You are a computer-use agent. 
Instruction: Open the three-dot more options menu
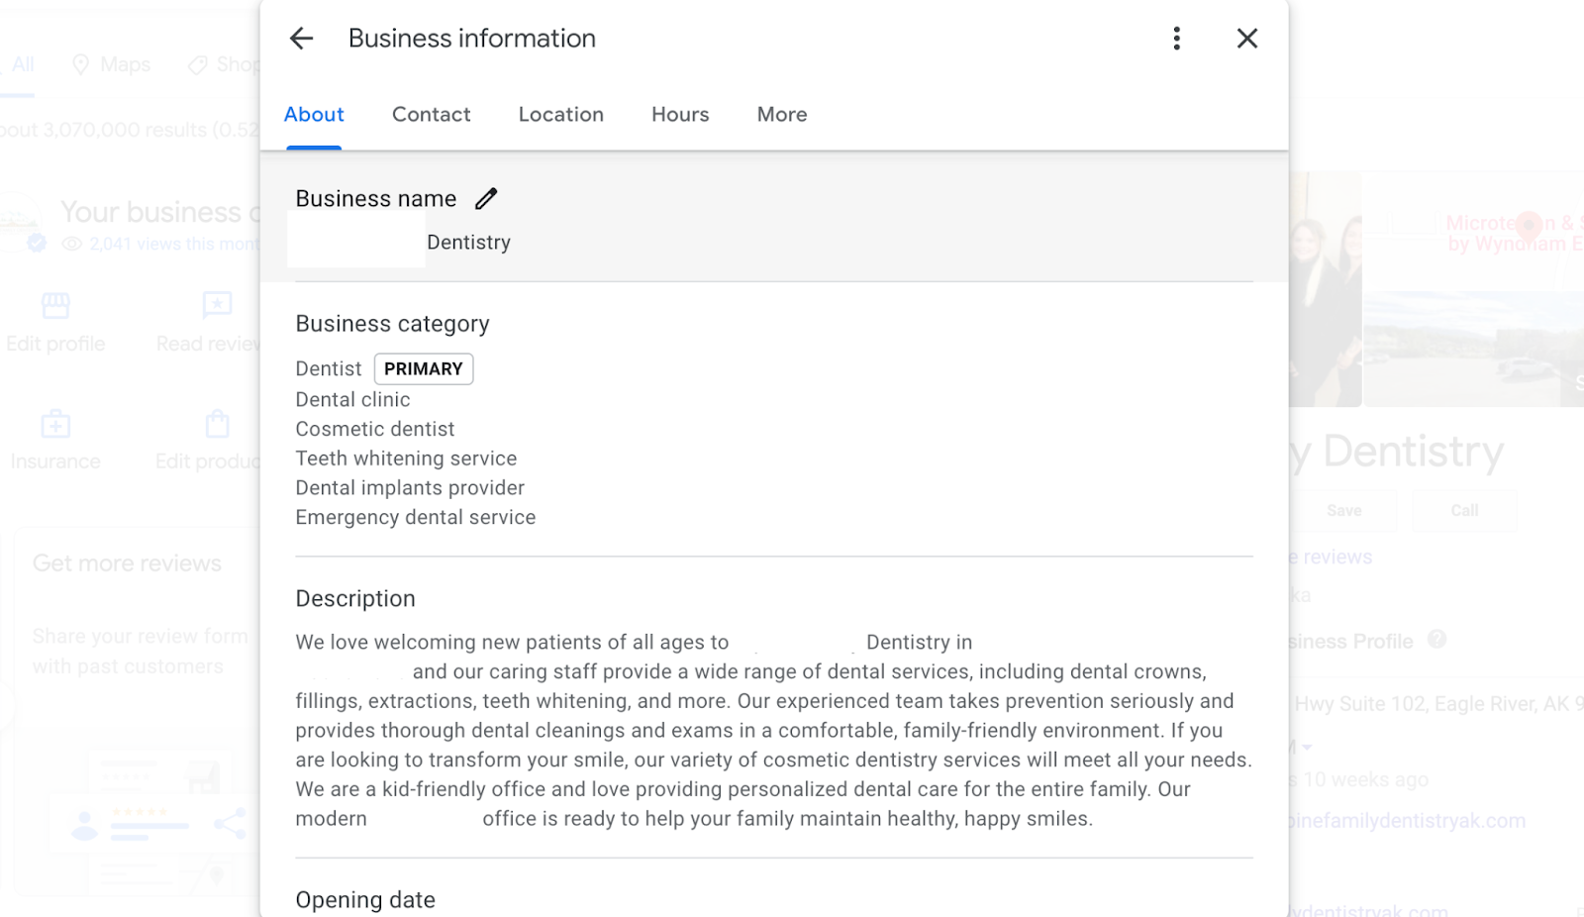tap(1176, 39)
